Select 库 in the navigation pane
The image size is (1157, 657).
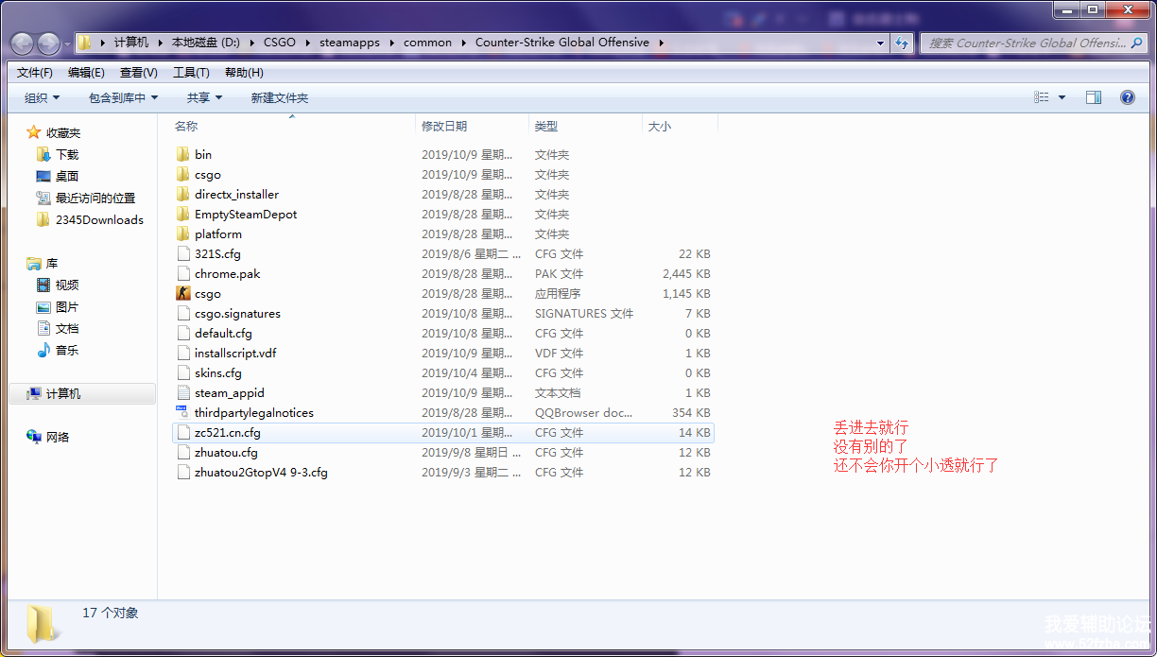click(52, 263)
